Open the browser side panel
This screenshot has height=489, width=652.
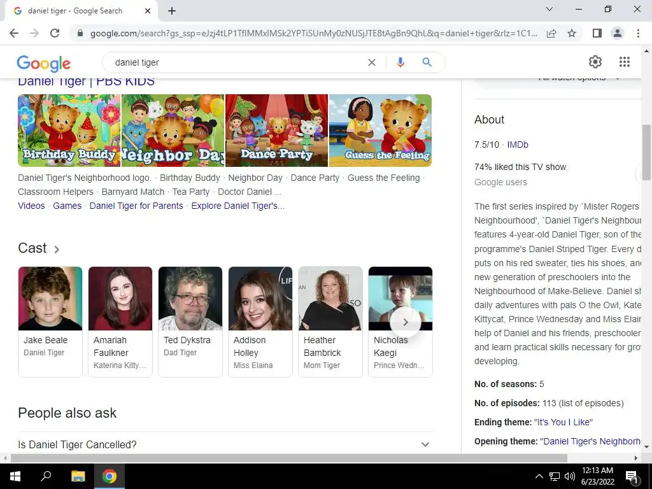[597, 33]
